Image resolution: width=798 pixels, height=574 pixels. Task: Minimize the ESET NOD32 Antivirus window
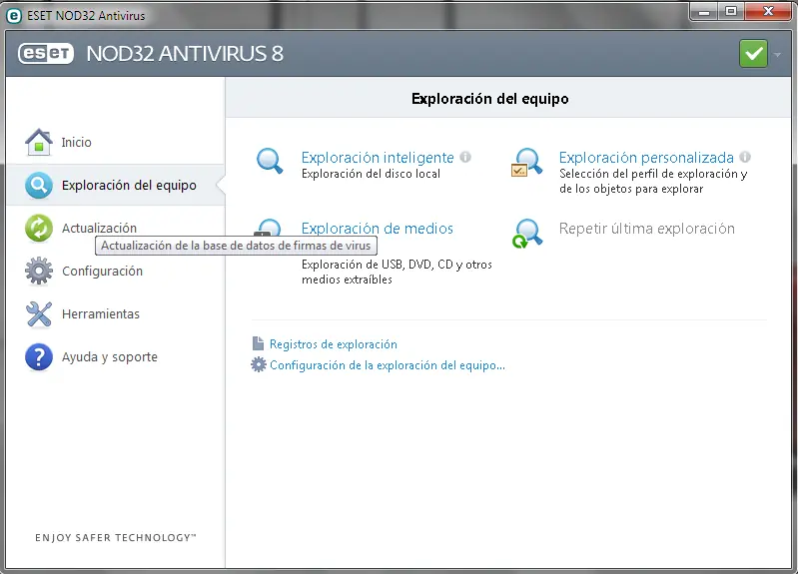click(704, 12)
